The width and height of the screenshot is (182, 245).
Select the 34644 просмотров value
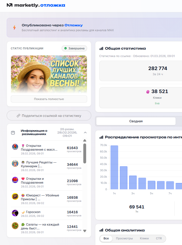(x=72, y=164)
